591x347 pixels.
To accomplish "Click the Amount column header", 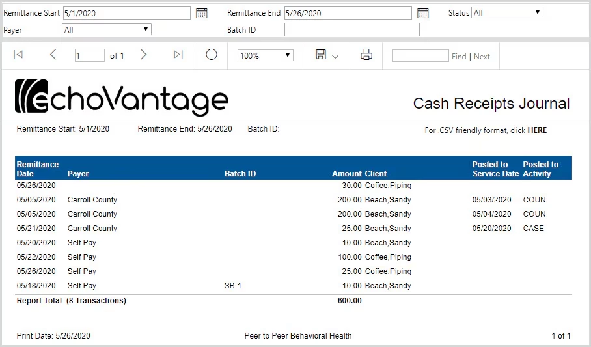I will pos(347,173).
